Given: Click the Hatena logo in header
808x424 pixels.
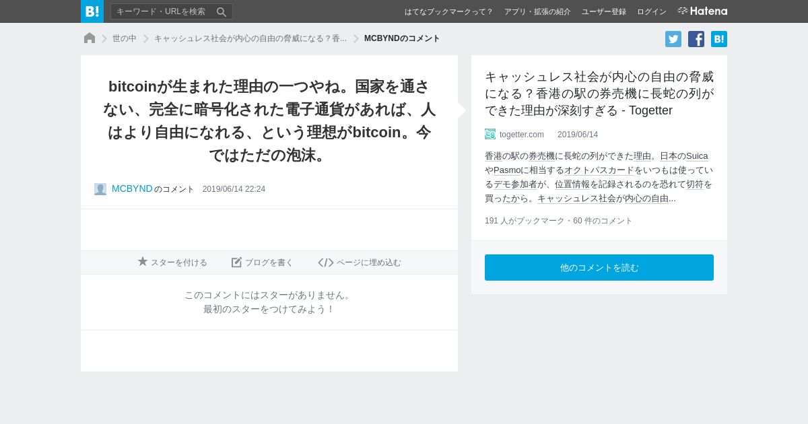Looking at the screenshot, I should pyautogui.click(x=702, y=11).
